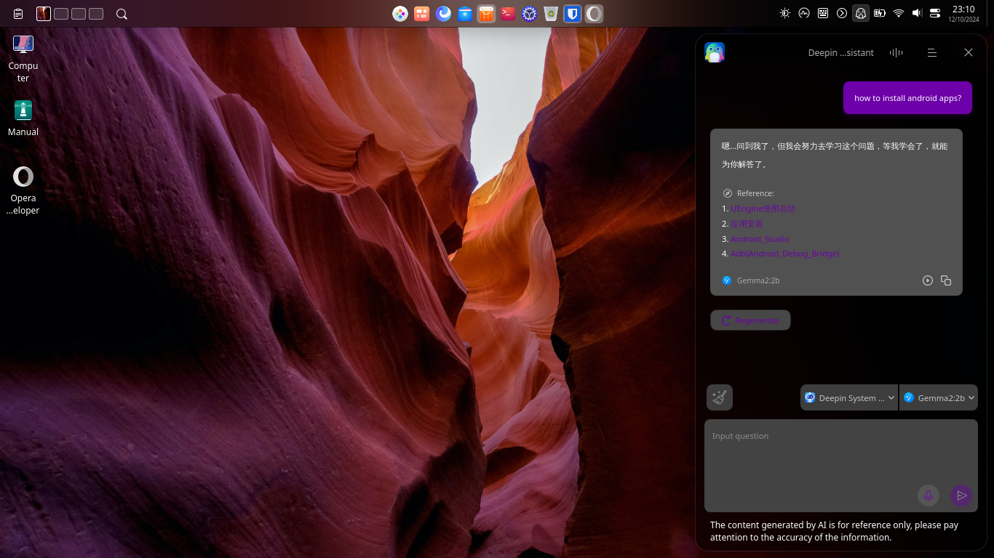Toggle the Deepin assistant tray icon
Viewport: 994px width, 558px height.
click(861, 13)
